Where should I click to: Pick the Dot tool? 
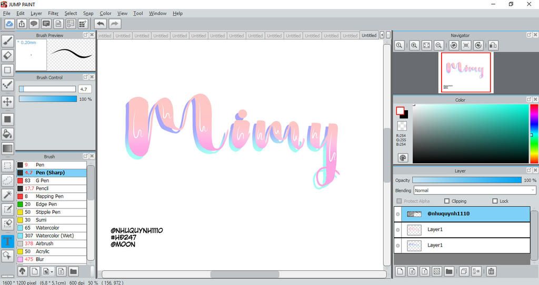point(7,85)
